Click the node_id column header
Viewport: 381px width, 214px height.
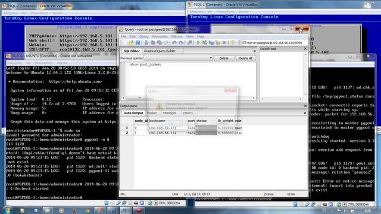pyautogui.click(x=141, y=121)
